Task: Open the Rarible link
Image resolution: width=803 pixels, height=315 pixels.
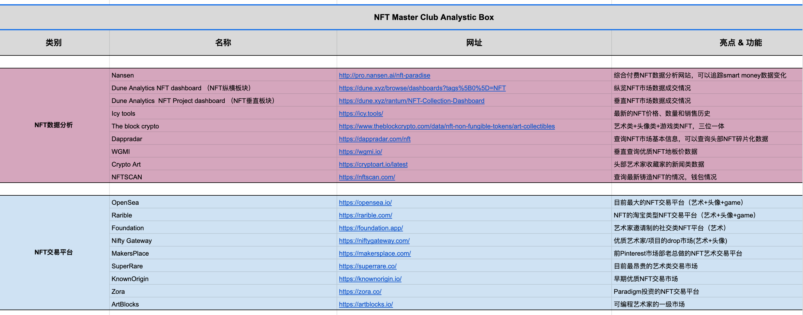Action: pos(366,215)
